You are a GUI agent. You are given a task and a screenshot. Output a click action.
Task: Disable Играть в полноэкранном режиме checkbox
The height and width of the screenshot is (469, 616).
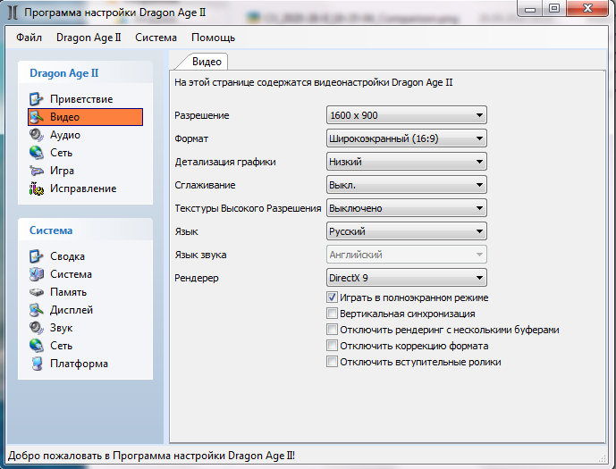(332, 297)
